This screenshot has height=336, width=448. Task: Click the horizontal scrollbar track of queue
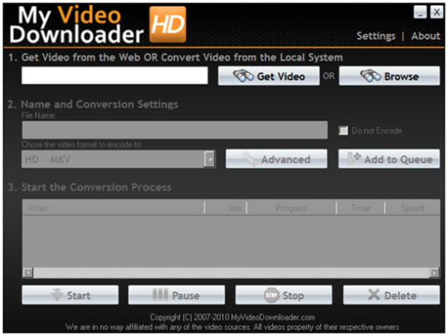(x=231, y=273)
